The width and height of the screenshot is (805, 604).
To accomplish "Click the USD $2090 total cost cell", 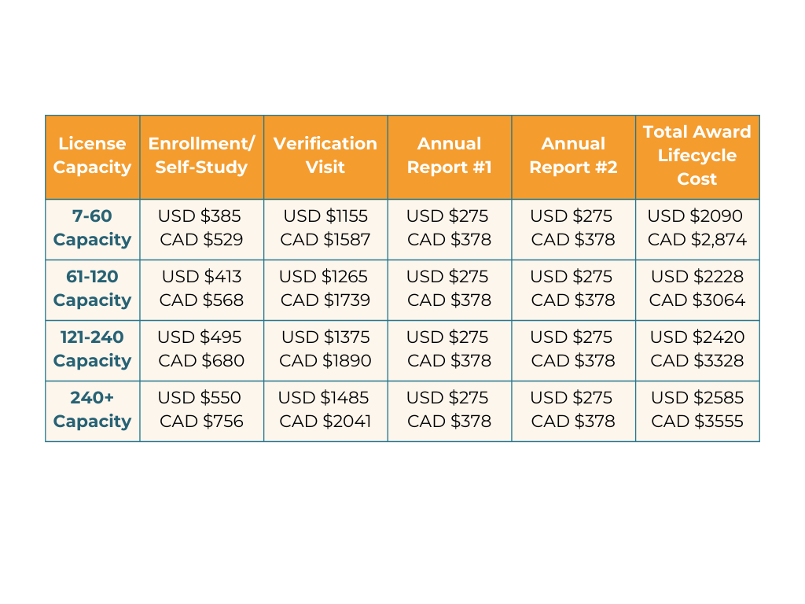I will tap(696, 216).
